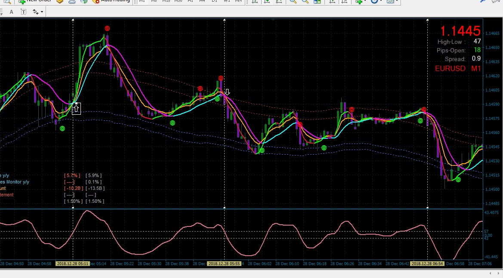Click the tile windows icon

[317, 1]
